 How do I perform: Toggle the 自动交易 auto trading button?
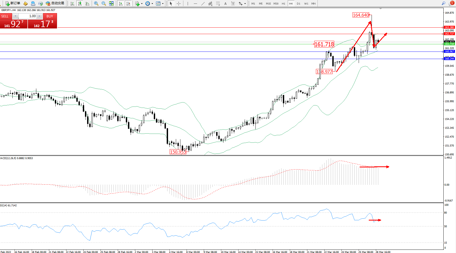pos(55,3)
